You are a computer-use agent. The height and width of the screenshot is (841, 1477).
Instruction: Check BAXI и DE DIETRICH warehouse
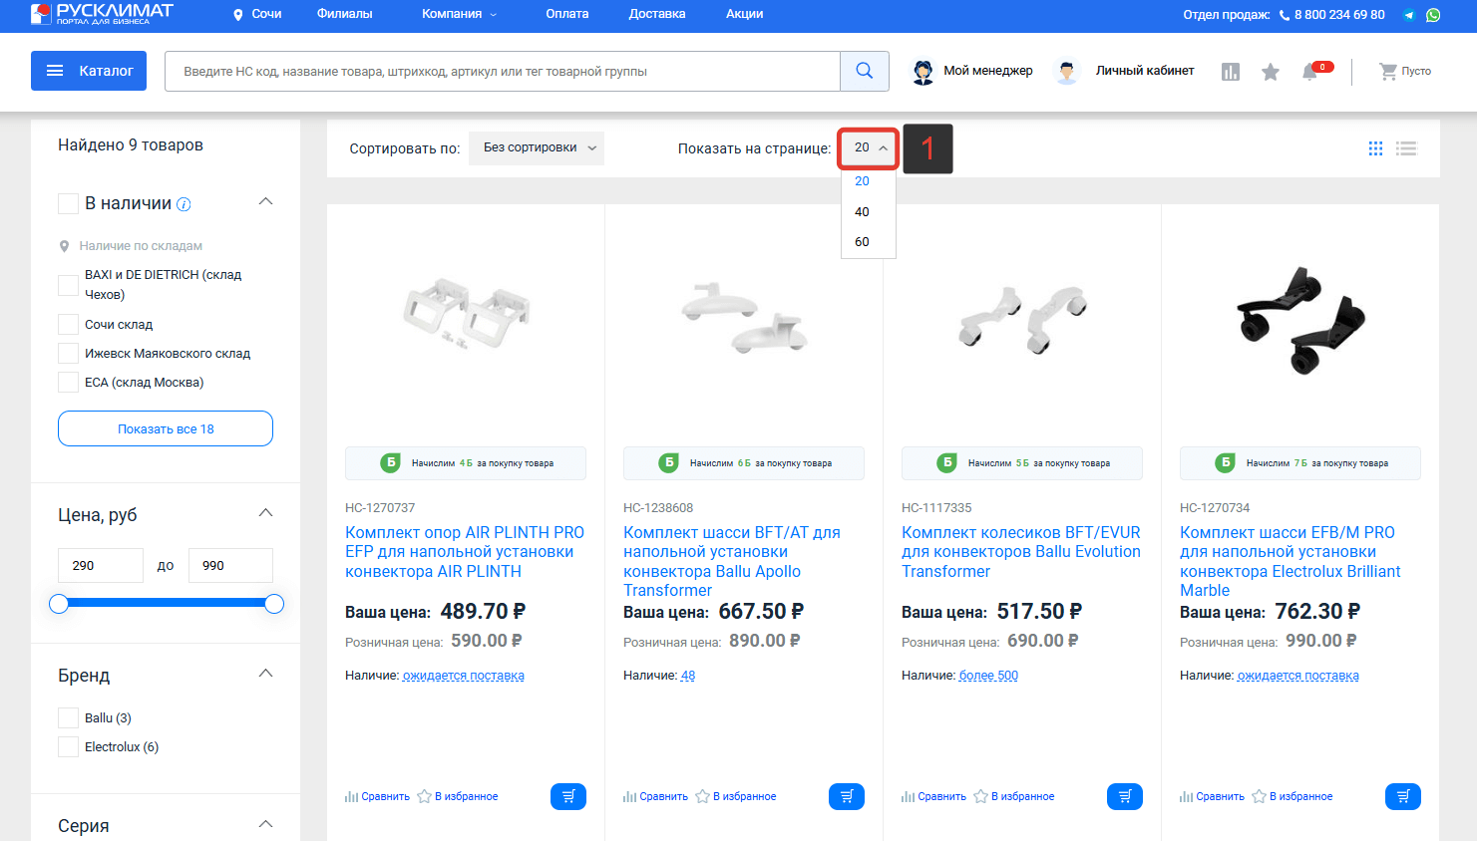pyautogui.click(x=68, y=285)
